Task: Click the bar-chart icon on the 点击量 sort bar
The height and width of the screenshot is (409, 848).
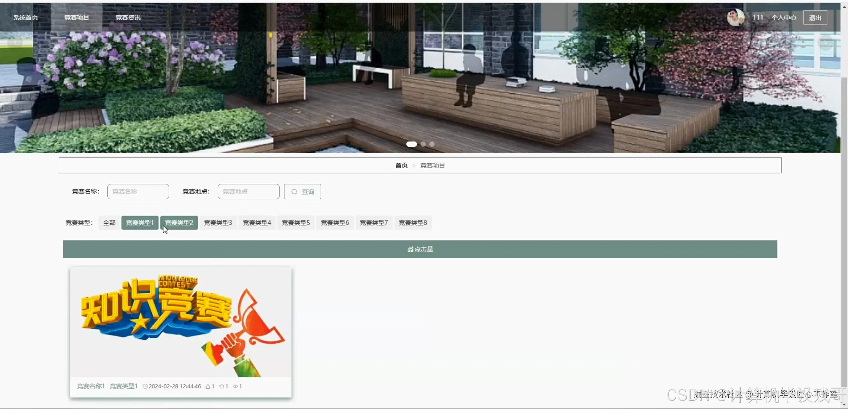Action: pyautogui.click(x=410, y=249)
